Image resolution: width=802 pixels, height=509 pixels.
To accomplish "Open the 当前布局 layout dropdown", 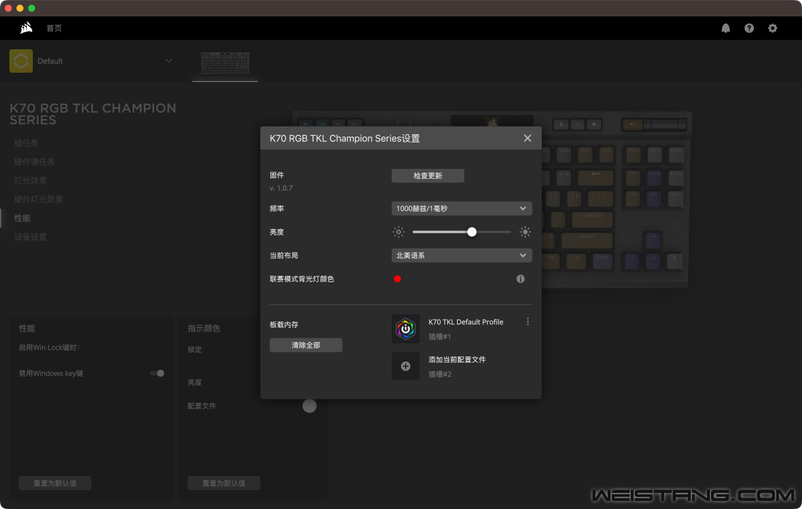I will coord(462,256).
